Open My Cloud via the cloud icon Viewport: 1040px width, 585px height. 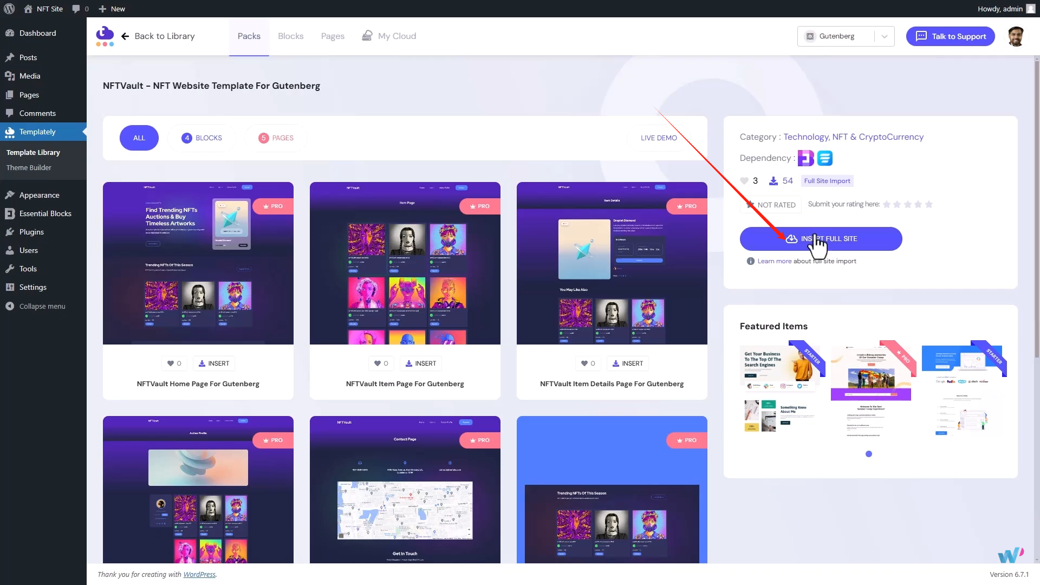click(367, 35)
